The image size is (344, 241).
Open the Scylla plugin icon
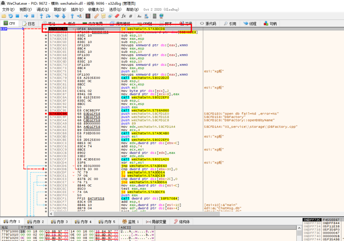tap(88, 16)
